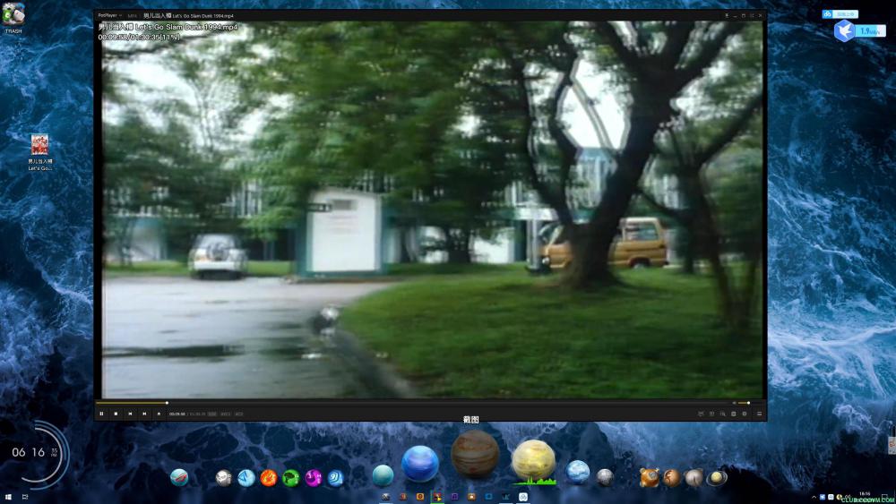Launch the green sphere in the dock
The height and width of the screenshot is (504, 896).
point(290,478)
